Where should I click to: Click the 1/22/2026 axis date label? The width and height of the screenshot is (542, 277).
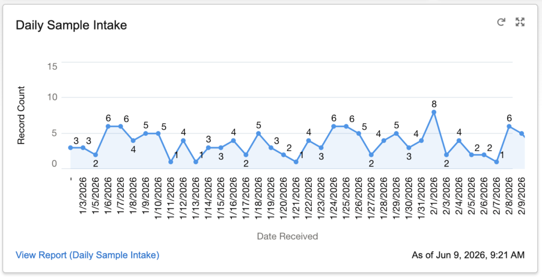pos(309,198)
